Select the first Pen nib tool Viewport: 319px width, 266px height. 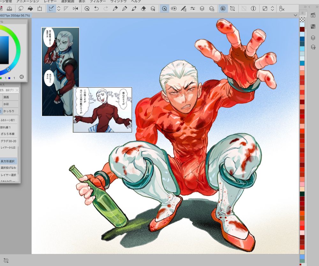(x=115, y=9)
